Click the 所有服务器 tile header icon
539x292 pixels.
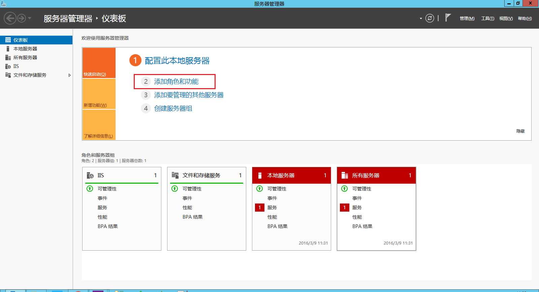(x=345, y=175)
